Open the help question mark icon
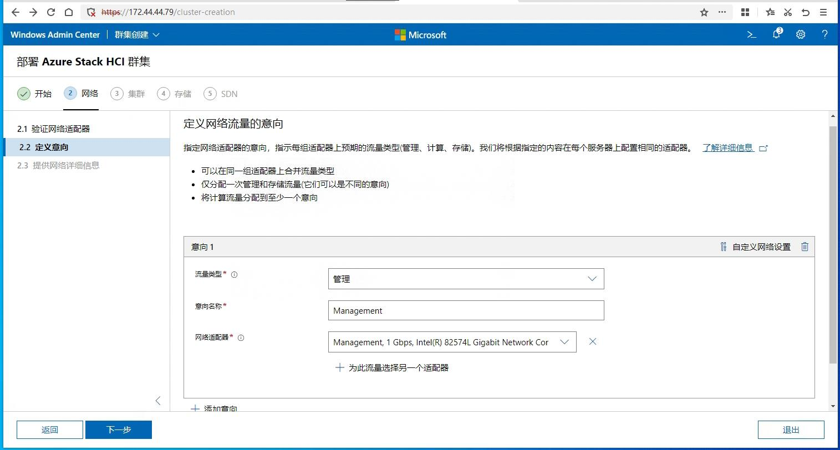Viewport: 840px width, 450px height. (x=825, y=34)
